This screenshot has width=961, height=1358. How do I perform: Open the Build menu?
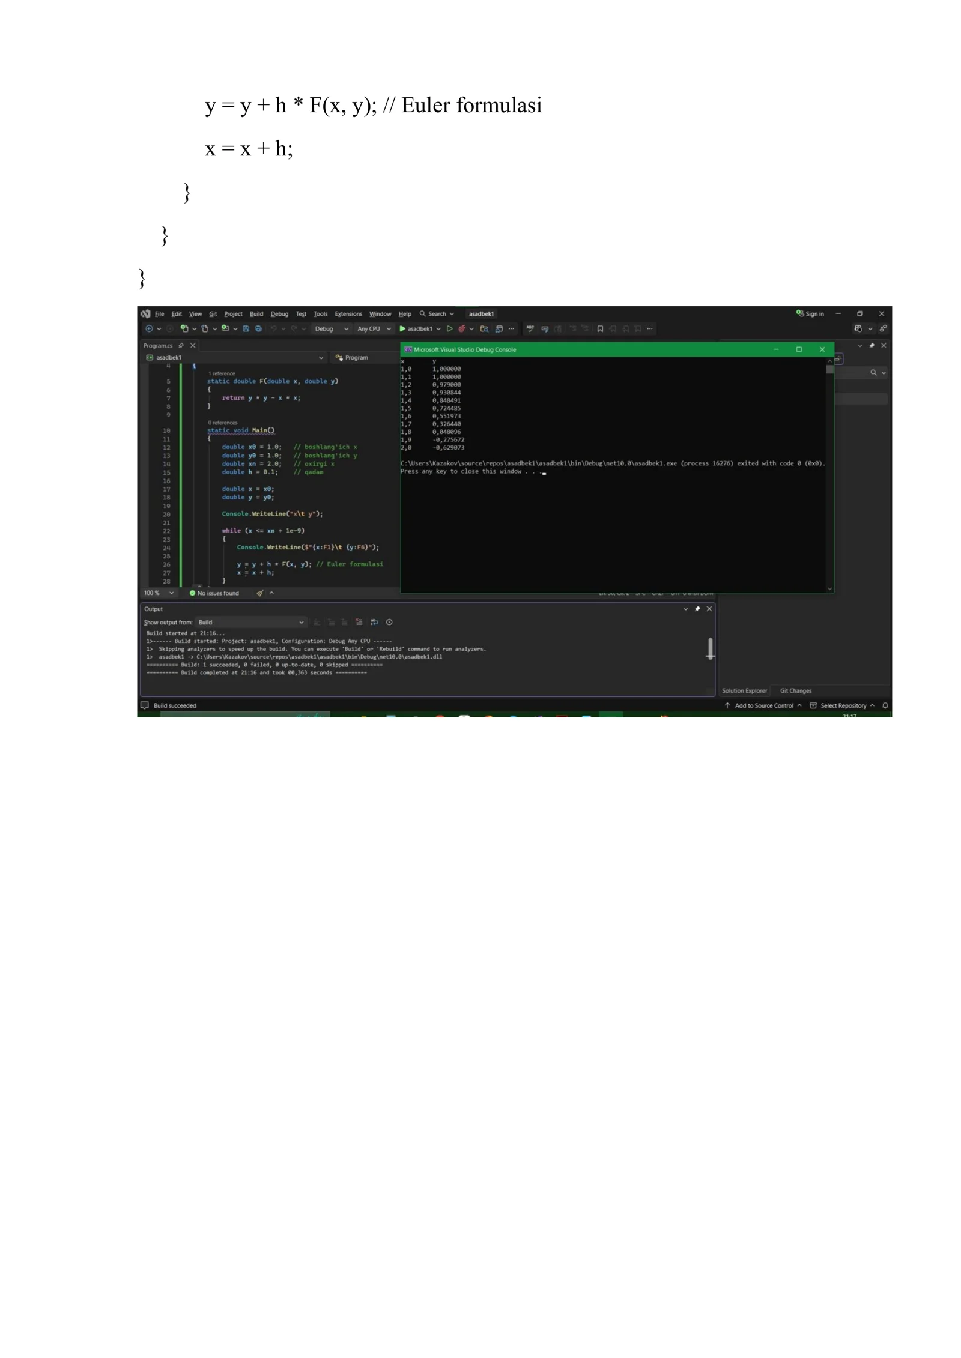tap(257, 314)
